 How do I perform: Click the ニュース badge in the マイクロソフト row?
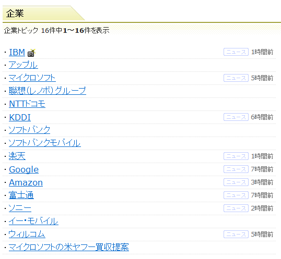pos(236,78)
